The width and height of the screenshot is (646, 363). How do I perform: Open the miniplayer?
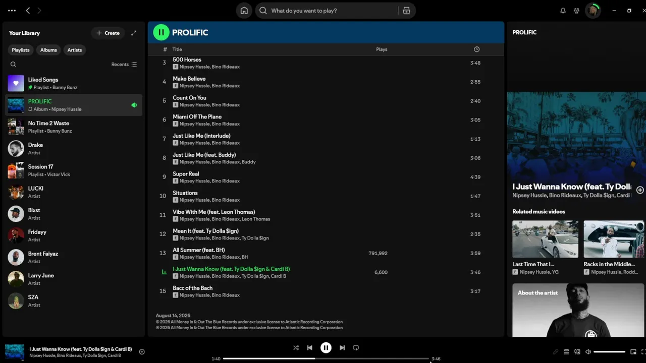633,352
